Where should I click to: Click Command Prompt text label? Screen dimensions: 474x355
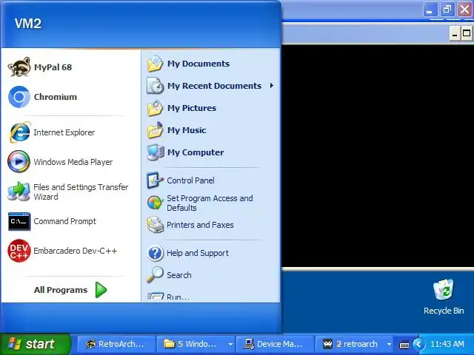click(64, 221)
